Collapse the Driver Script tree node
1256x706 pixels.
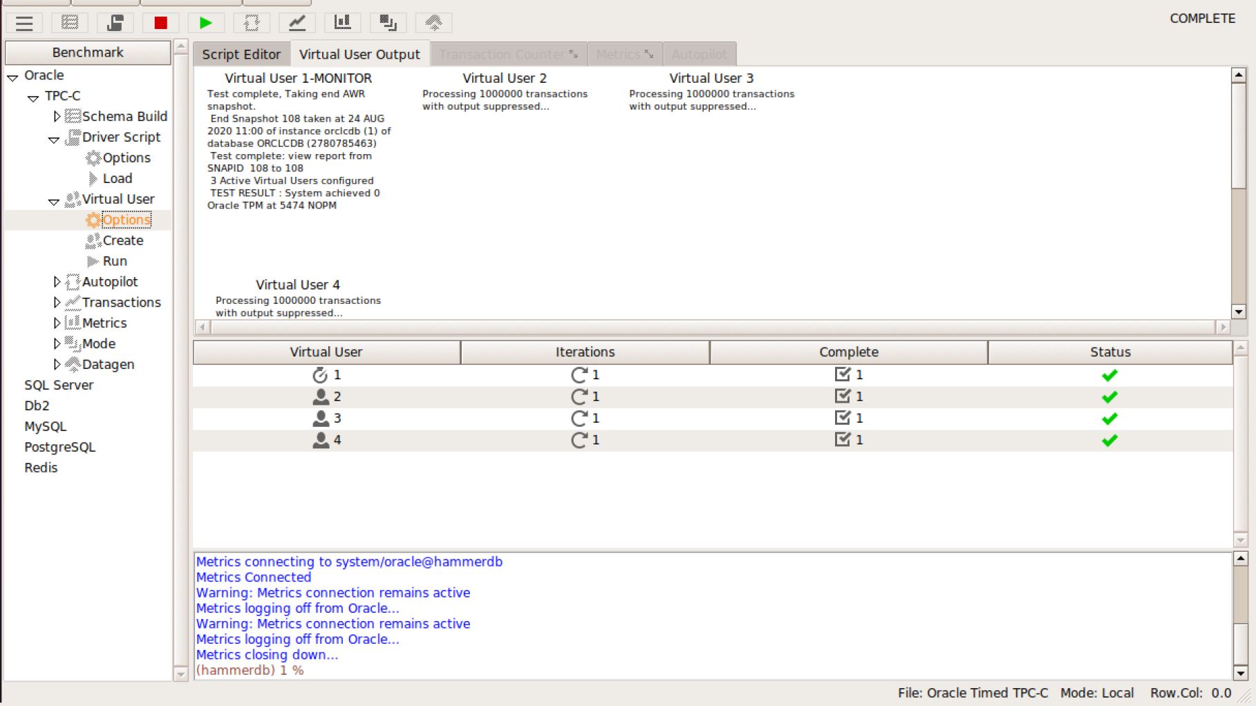(x=54, y=139)
